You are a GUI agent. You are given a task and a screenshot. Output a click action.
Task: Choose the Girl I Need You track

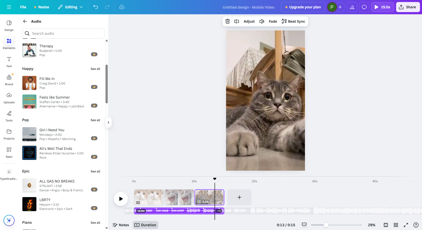tap(61, 134)
